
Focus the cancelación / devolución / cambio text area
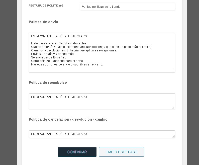tap(102, 134)
